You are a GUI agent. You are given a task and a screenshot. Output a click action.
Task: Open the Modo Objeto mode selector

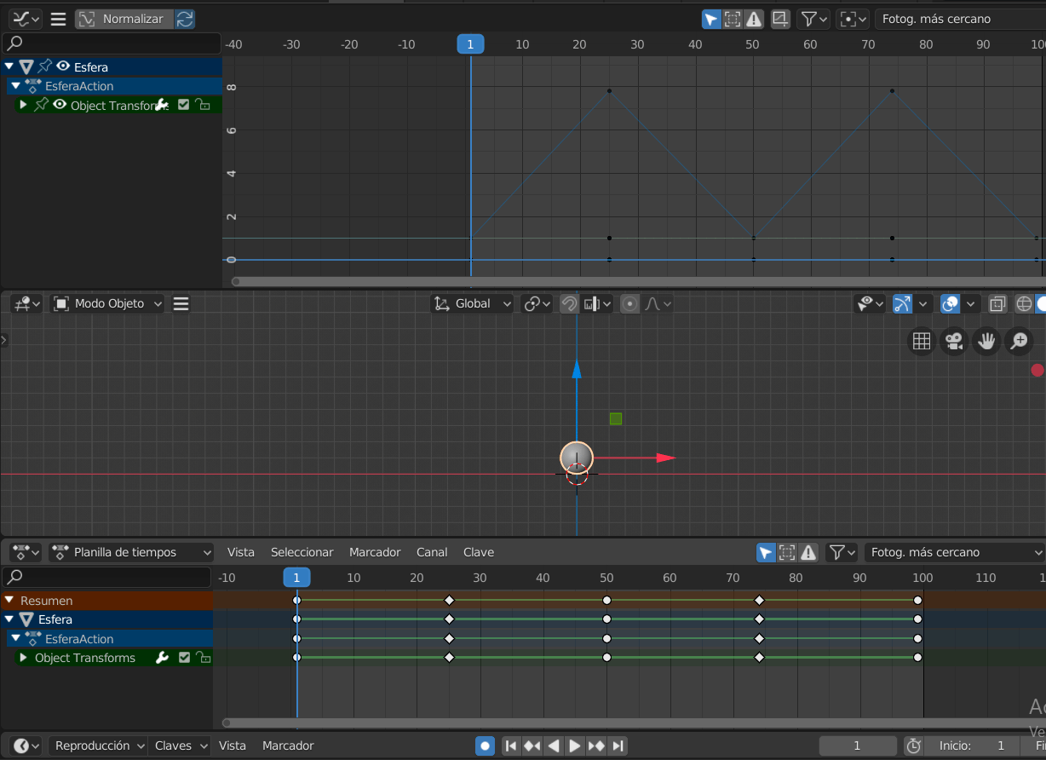coord(106,303)
